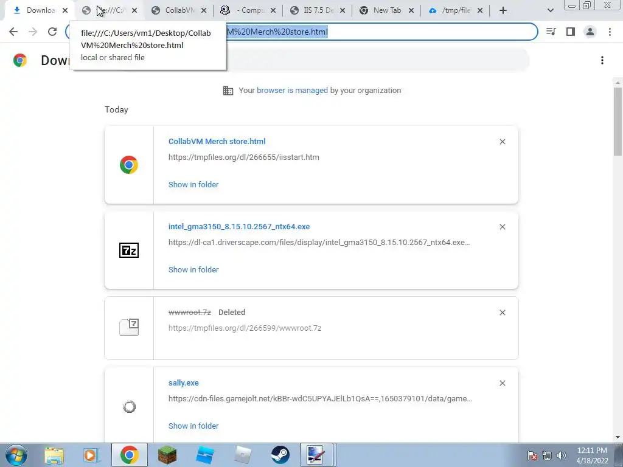This screenshot has height=467, width=623.
Task: Click the scrollbar down arrow
Action: point(618,437)
